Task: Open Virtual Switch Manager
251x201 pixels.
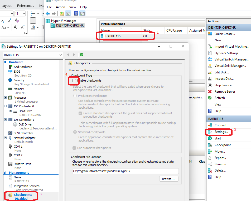Action: coord(232,59)
